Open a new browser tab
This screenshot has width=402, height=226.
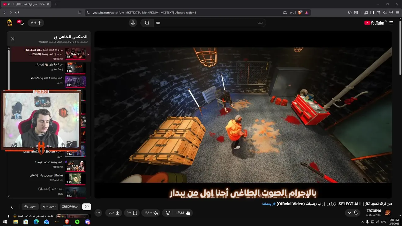[x=56, y=4]
